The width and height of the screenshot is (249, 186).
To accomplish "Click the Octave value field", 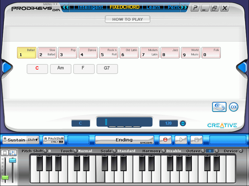I will pyautogui.click(x=210, y=151).
